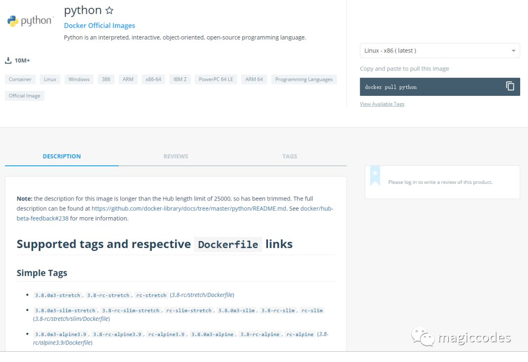Screen dimensions: 528x362
Task: Open the 3.8-rc/stretch/slim/Dockerfile link
Action: (71, 319)
